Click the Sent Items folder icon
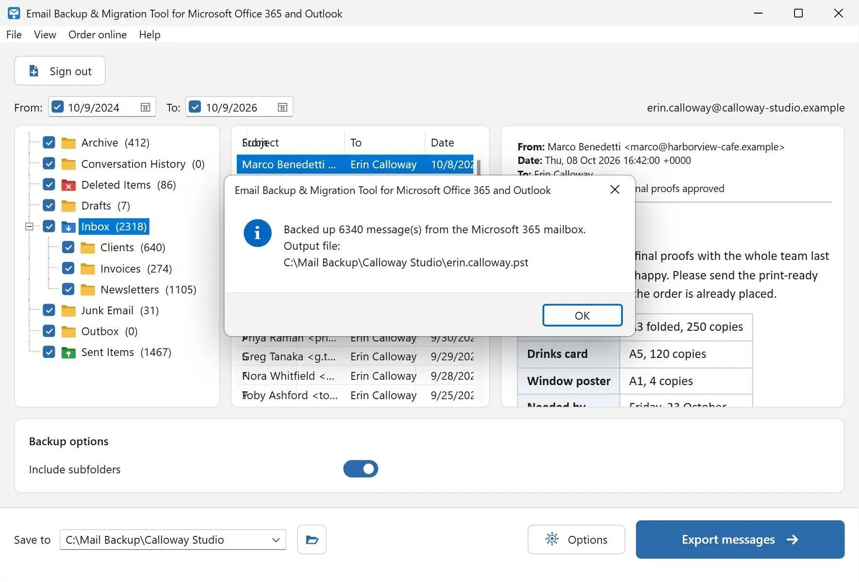 point(68,353)
